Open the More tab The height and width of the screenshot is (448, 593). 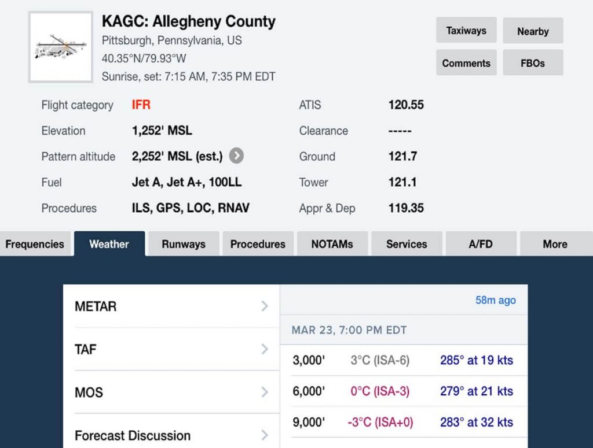pyautogui.click(x=555, y=244)
